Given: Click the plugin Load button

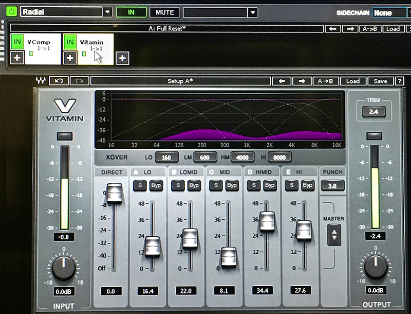Looking at the screenshot, I should (x=353, y=81).
